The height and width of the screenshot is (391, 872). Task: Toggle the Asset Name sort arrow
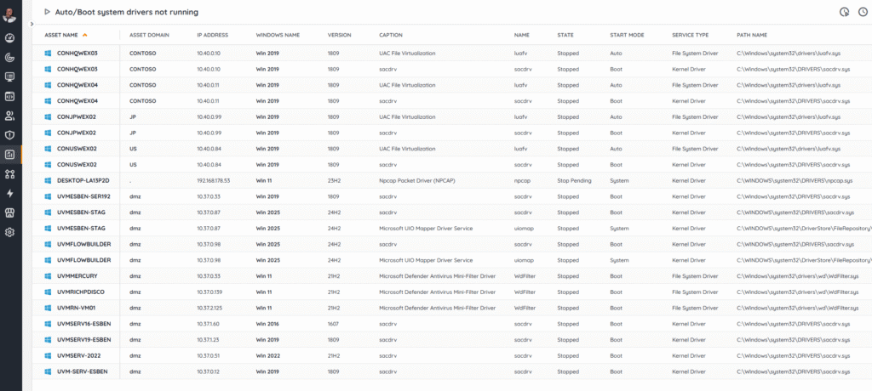tap(85, 36)
